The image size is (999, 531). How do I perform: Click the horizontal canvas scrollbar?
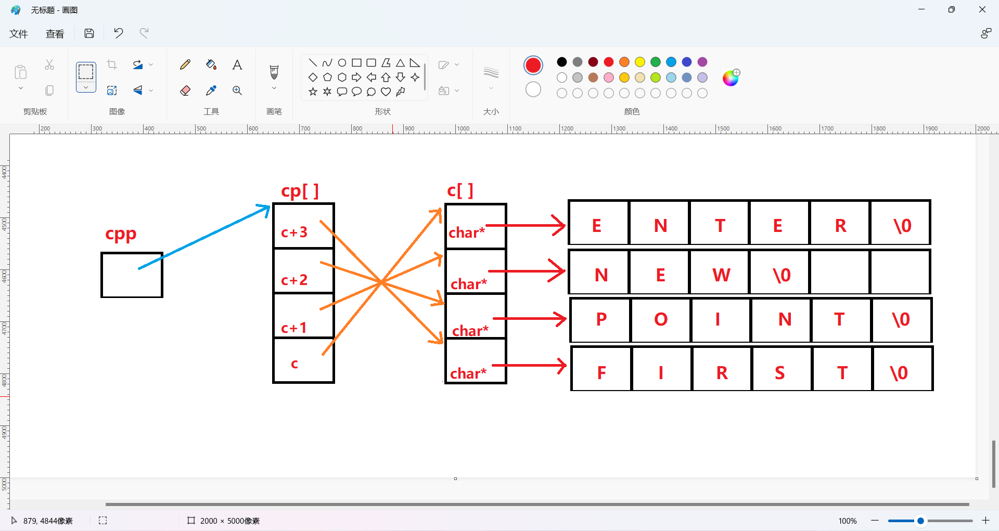(x=537, y=504)
